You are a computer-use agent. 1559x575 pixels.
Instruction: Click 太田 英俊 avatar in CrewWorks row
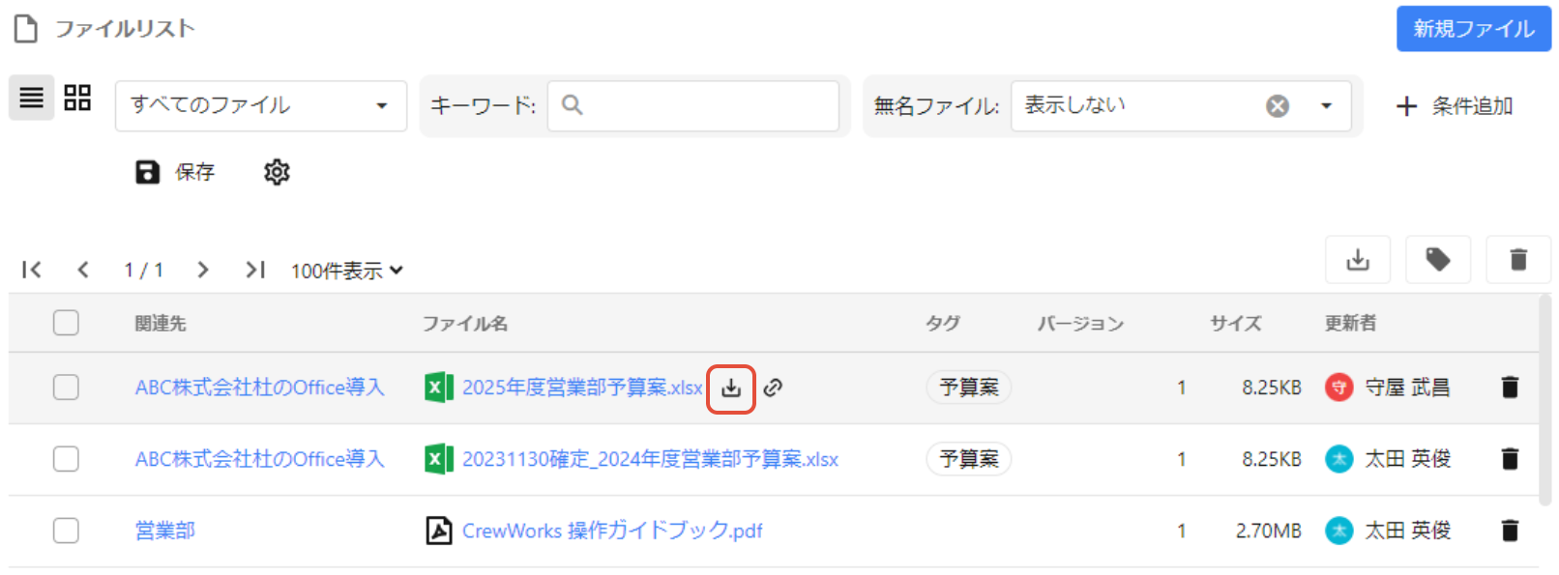tap(1338, 531)
